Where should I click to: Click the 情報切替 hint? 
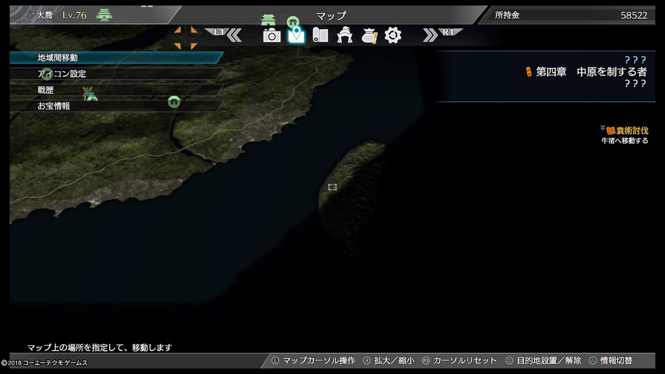[x=616, y=360]
